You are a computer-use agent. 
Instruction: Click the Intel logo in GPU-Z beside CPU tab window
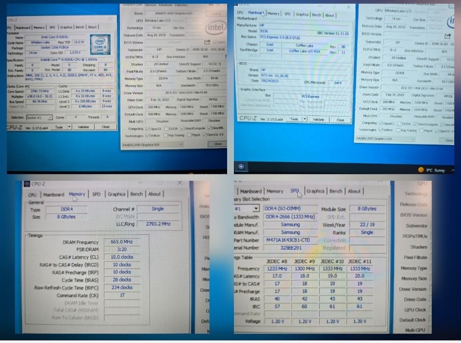[215, 28]
